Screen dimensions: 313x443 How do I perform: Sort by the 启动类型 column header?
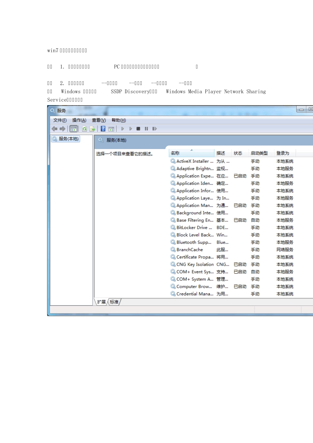pyautogui.click(x=262, y=153)
